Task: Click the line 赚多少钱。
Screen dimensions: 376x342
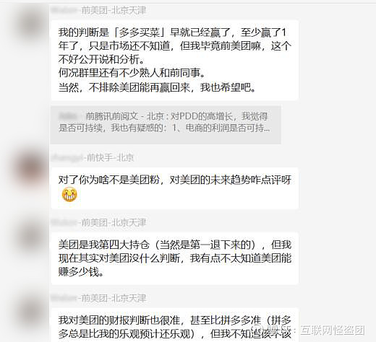Action: [81, 272]
